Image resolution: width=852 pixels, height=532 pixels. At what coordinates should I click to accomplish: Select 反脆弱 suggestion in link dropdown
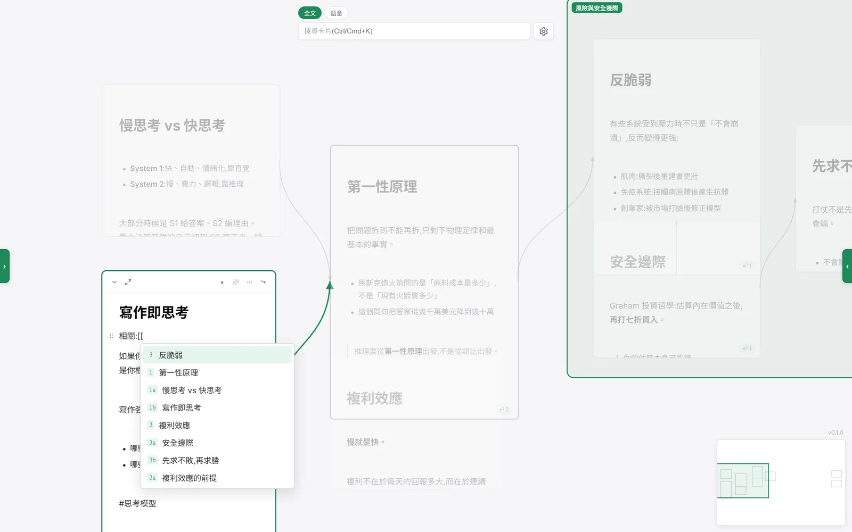click(x=217, y=355)
